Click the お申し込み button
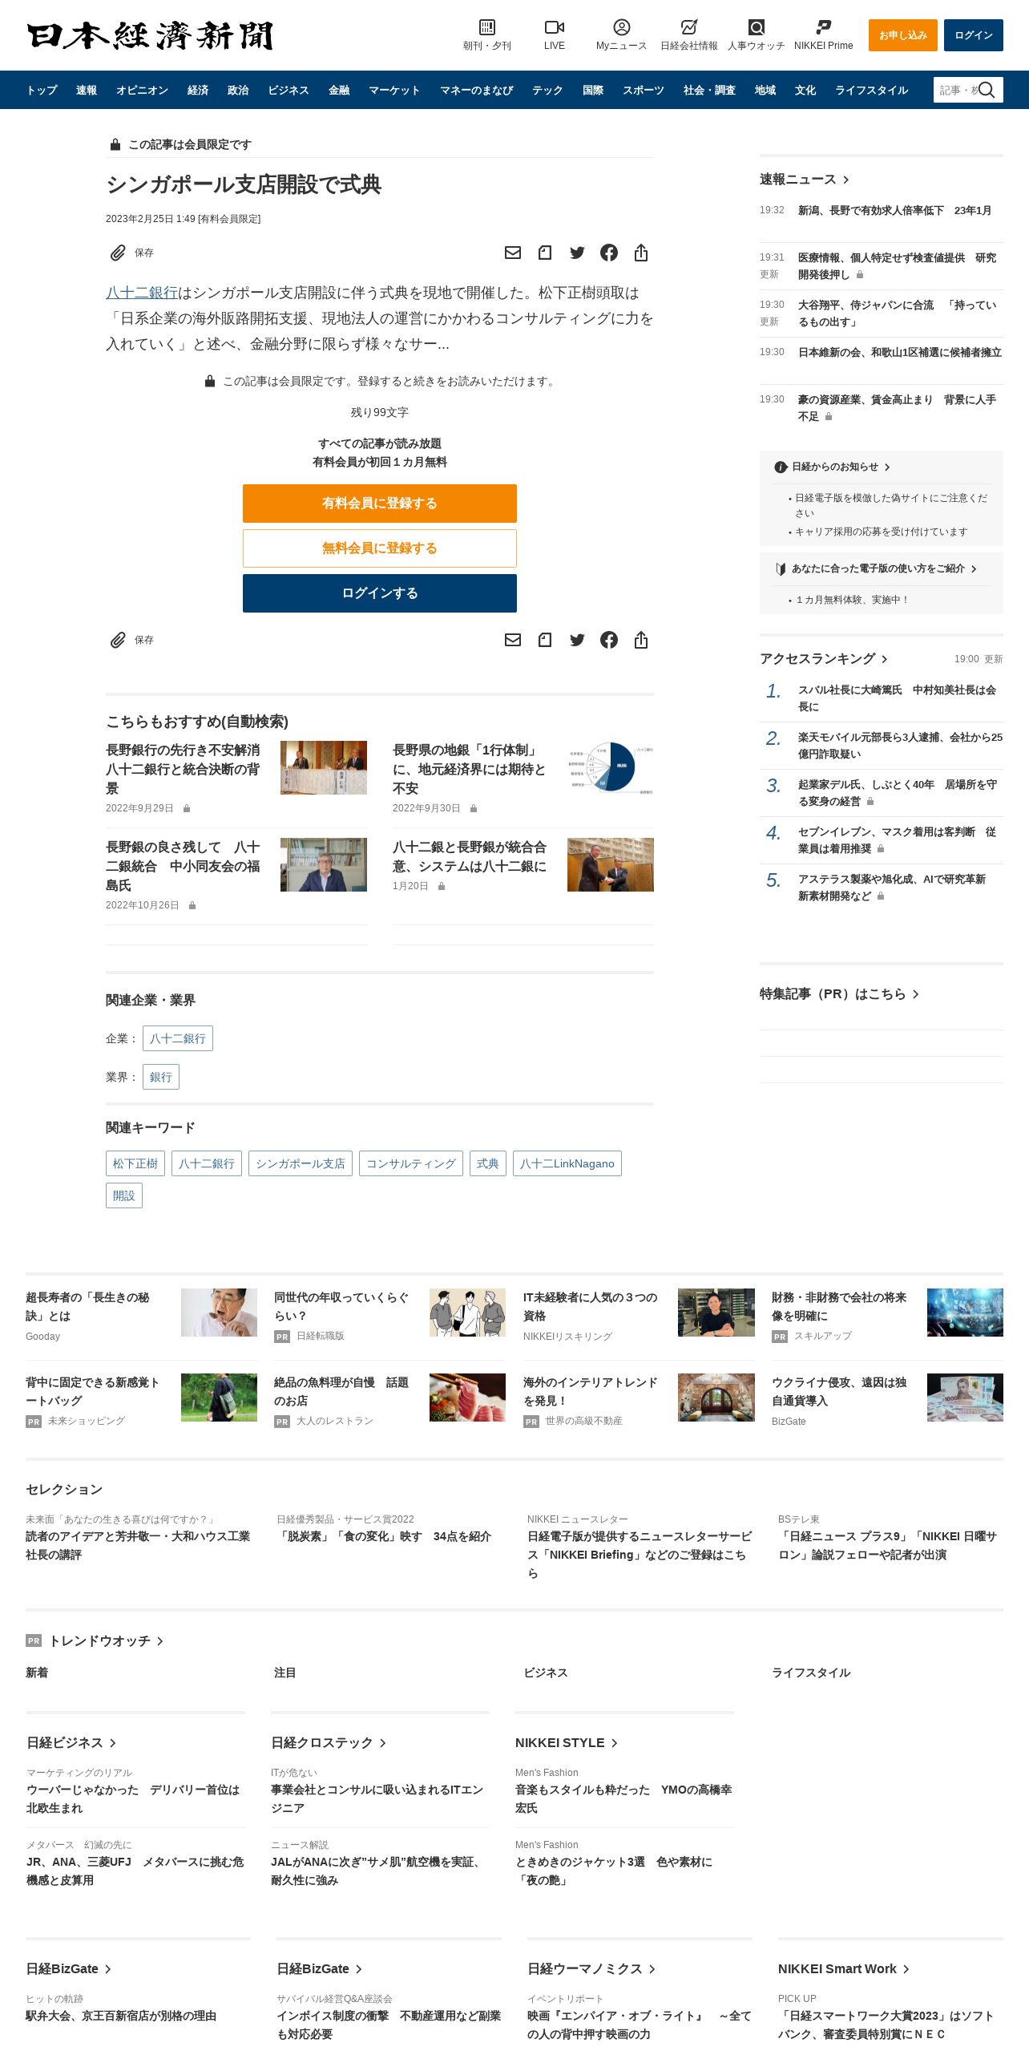1029x2059 pixels. (x=903, y=35)
